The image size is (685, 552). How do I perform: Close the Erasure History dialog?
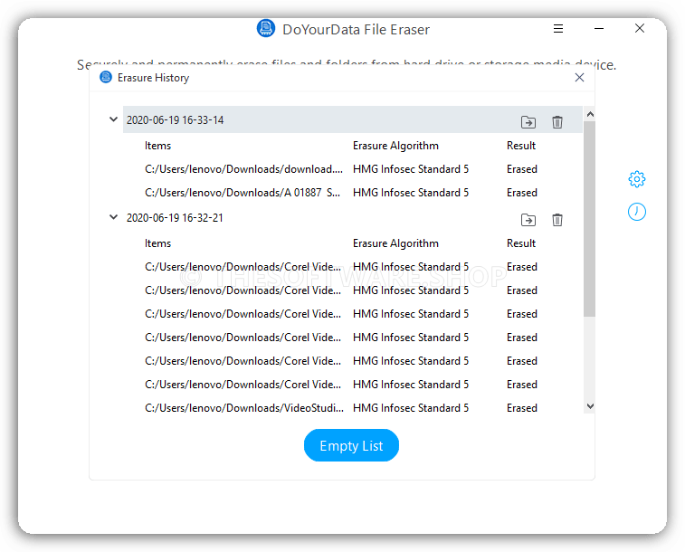[579, 77]
